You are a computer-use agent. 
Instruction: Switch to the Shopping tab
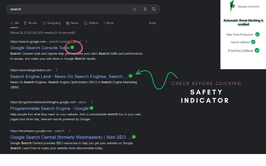coord(52,23)
